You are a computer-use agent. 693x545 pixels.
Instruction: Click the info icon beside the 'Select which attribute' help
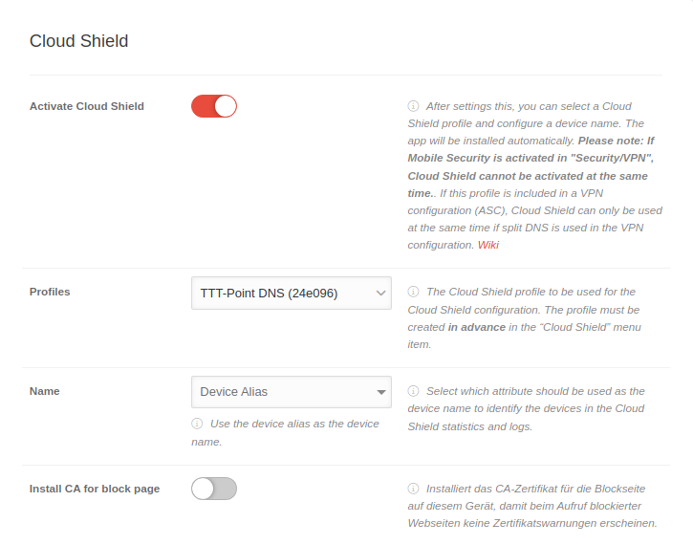point(414,391)
